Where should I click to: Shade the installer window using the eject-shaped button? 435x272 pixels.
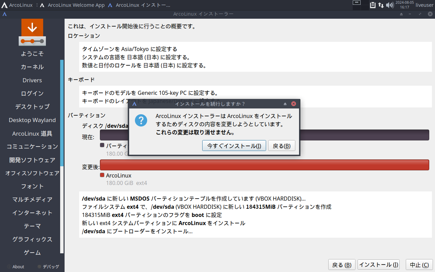401,14
